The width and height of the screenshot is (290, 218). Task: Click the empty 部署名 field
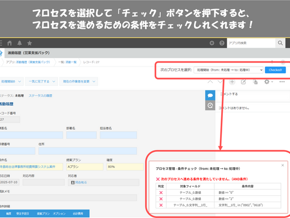(81, 135)
